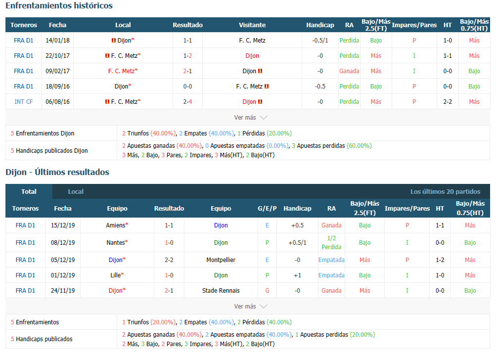Click handicap value -0.5/1

click(x=320, y=41)
